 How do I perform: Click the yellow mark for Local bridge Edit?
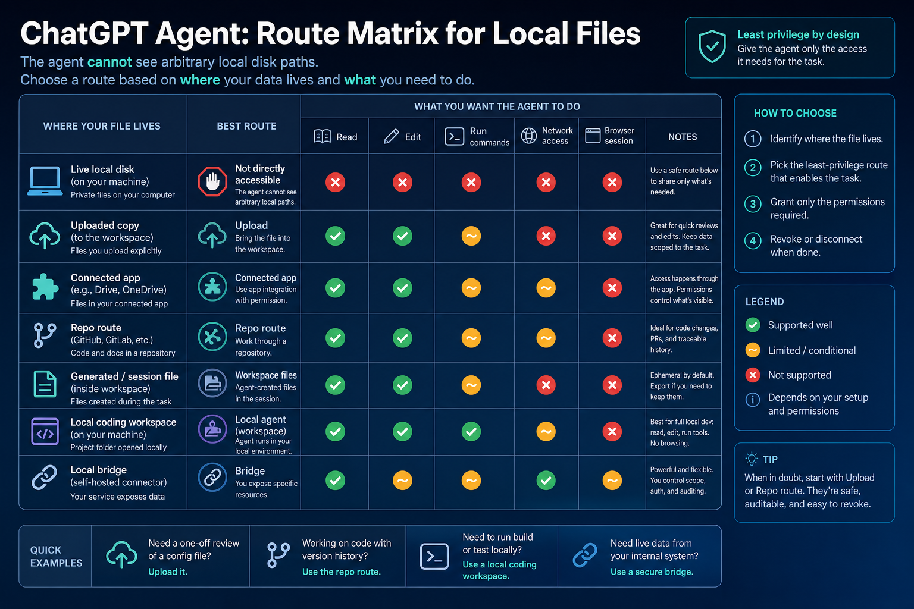pos(402,480)
